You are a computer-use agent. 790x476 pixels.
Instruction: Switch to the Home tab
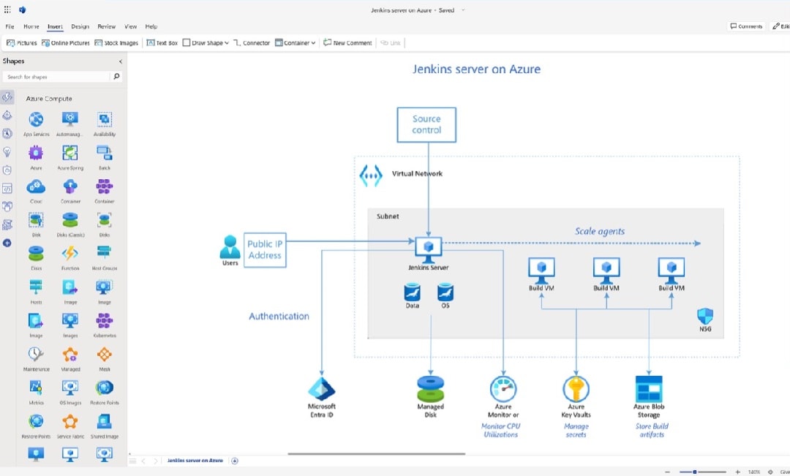(31, 26)
